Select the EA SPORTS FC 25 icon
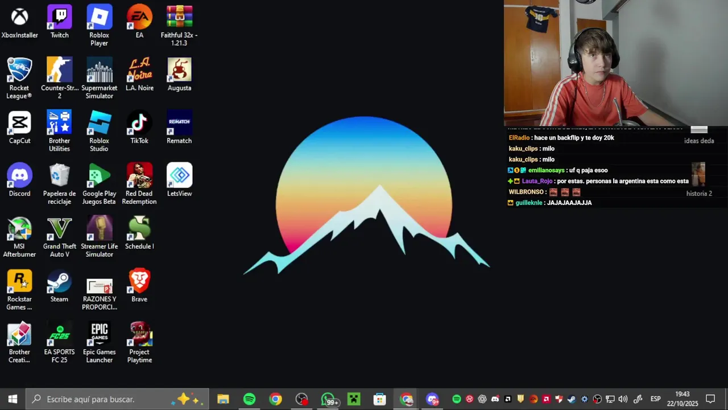The height and width of the screenshot is (410, 728). [x=59, y=343]
